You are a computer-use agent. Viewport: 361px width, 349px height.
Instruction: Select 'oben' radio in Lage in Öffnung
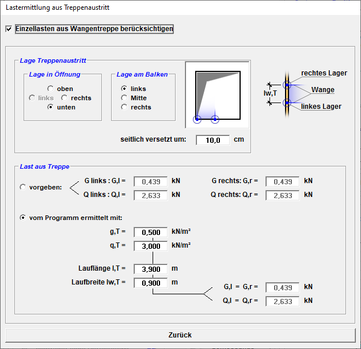pyautogui.click(x=51, y=89)
